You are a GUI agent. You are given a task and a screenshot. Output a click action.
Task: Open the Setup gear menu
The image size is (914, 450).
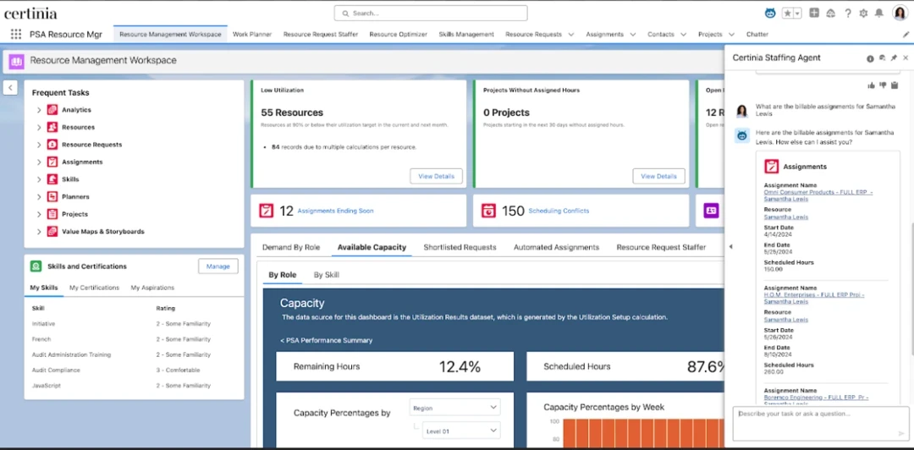coord(863,14)
